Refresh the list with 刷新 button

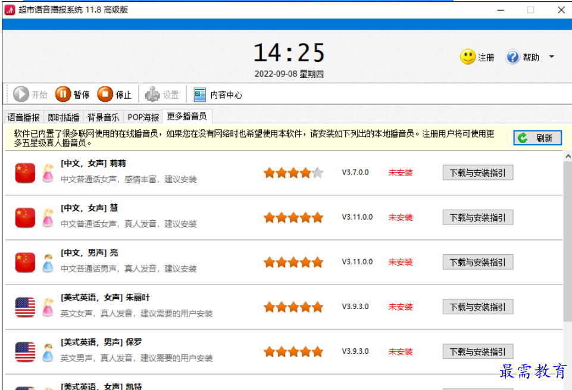coord(537,138)
